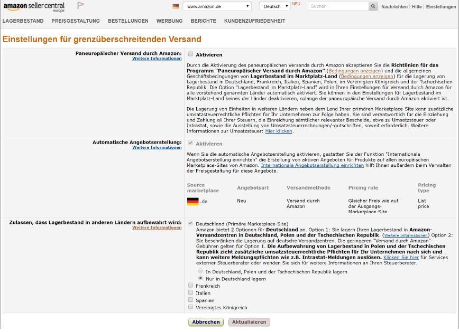This screenshot has height=332, width=459.
Task: Click the NEU label beside language selector
Action: click(x=296, y=4)
